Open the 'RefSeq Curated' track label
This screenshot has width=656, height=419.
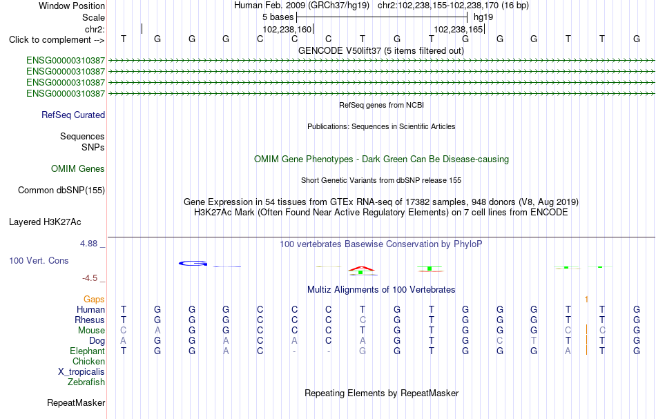click(73, 115)
